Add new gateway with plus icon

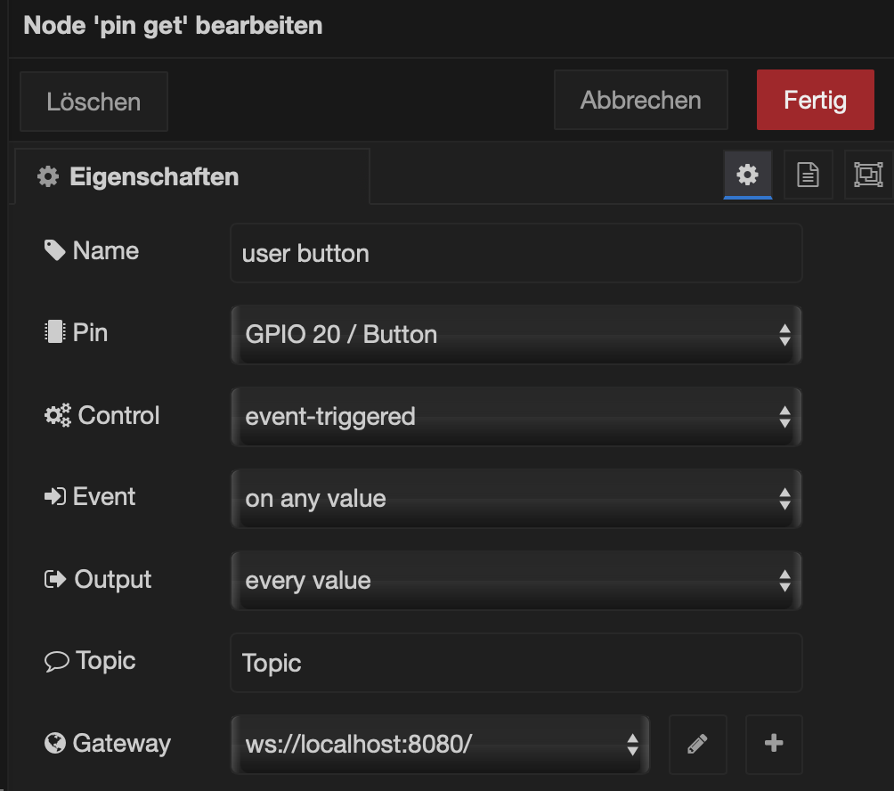pyautogui.click(x=774, y=743)
